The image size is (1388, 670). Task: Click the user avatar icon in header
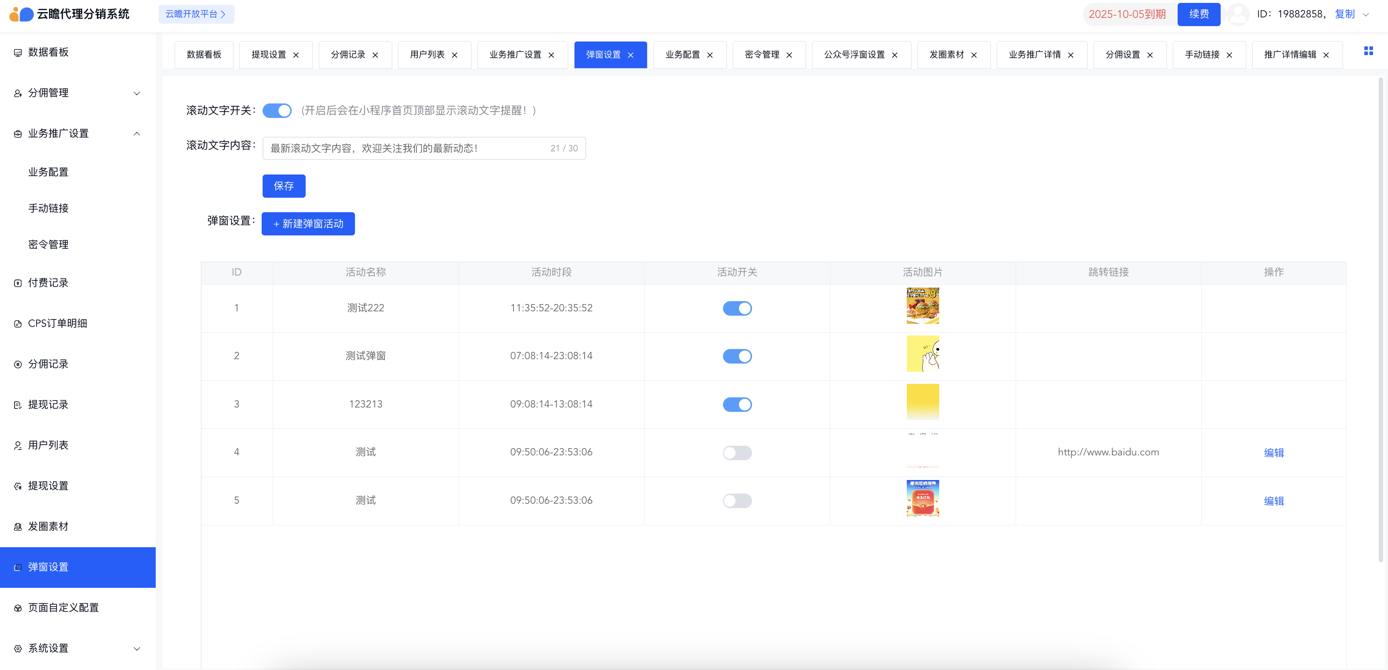(x=1238, y=14)
